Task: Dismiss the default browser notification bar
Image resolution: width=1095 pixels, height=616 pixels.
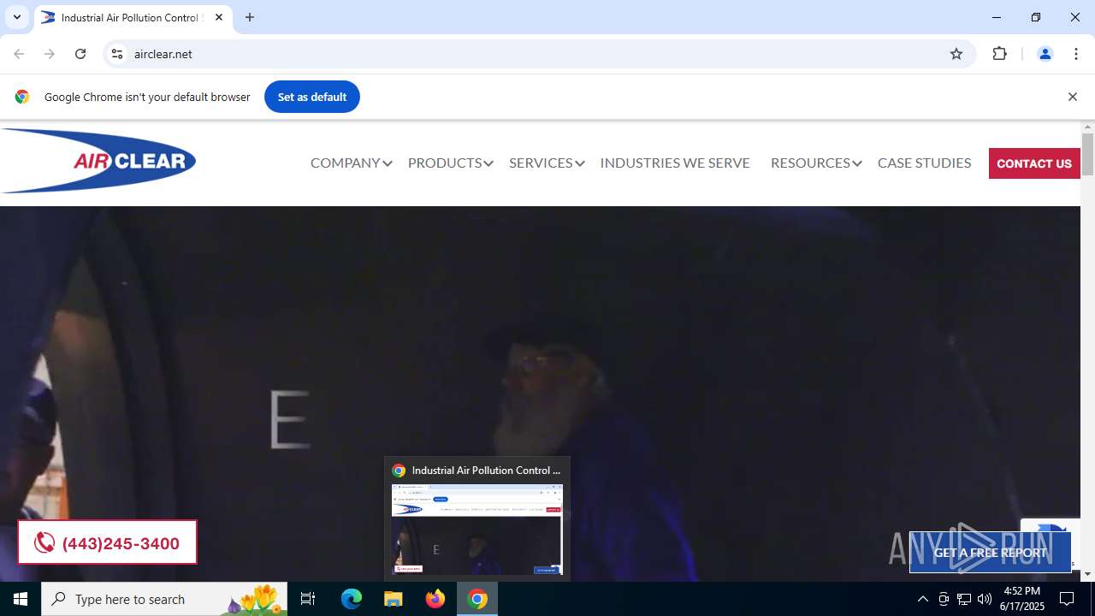Action: pyautogui.click(x=1072, y=97)
